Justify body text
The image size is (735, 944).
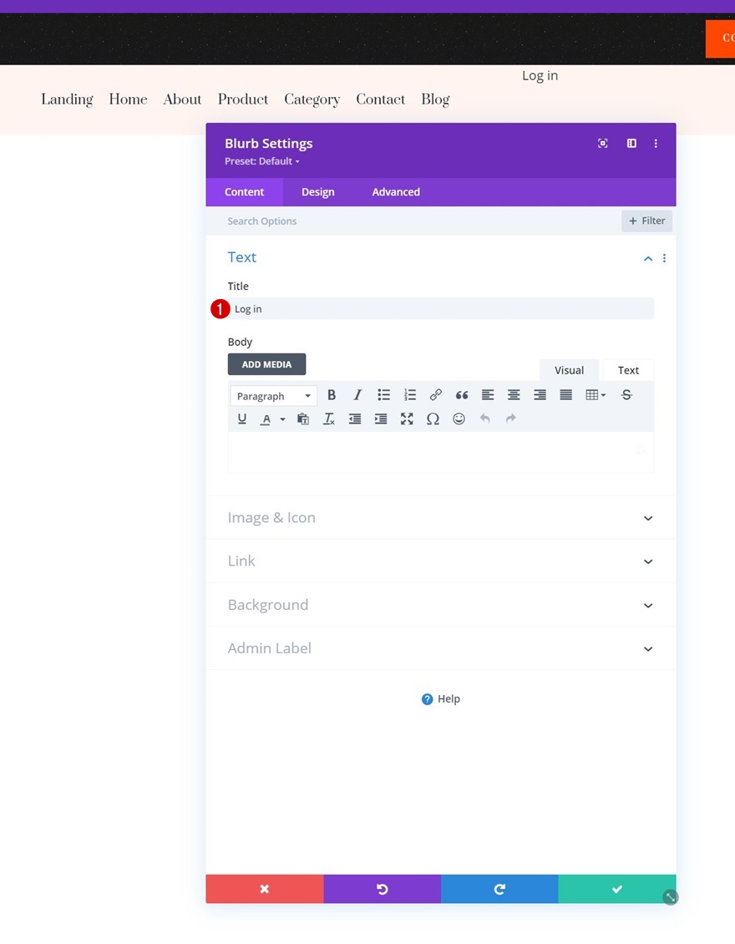[565, 395]
